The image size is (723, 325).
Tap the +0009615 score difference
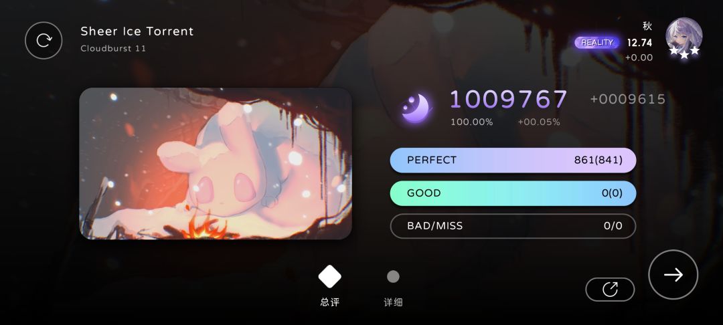(627, 100)
